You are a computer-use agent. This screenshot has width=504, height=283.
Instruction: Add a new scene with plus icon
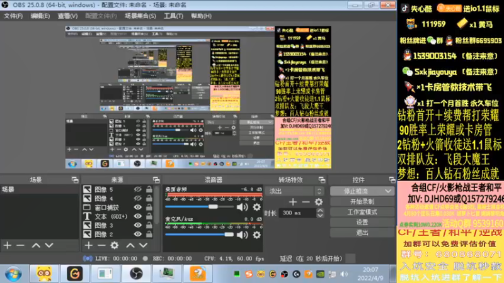(8, 245)
